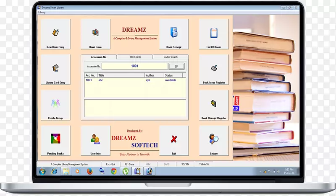
Task: Click the Book Issue icon
Action: (95, 34)
